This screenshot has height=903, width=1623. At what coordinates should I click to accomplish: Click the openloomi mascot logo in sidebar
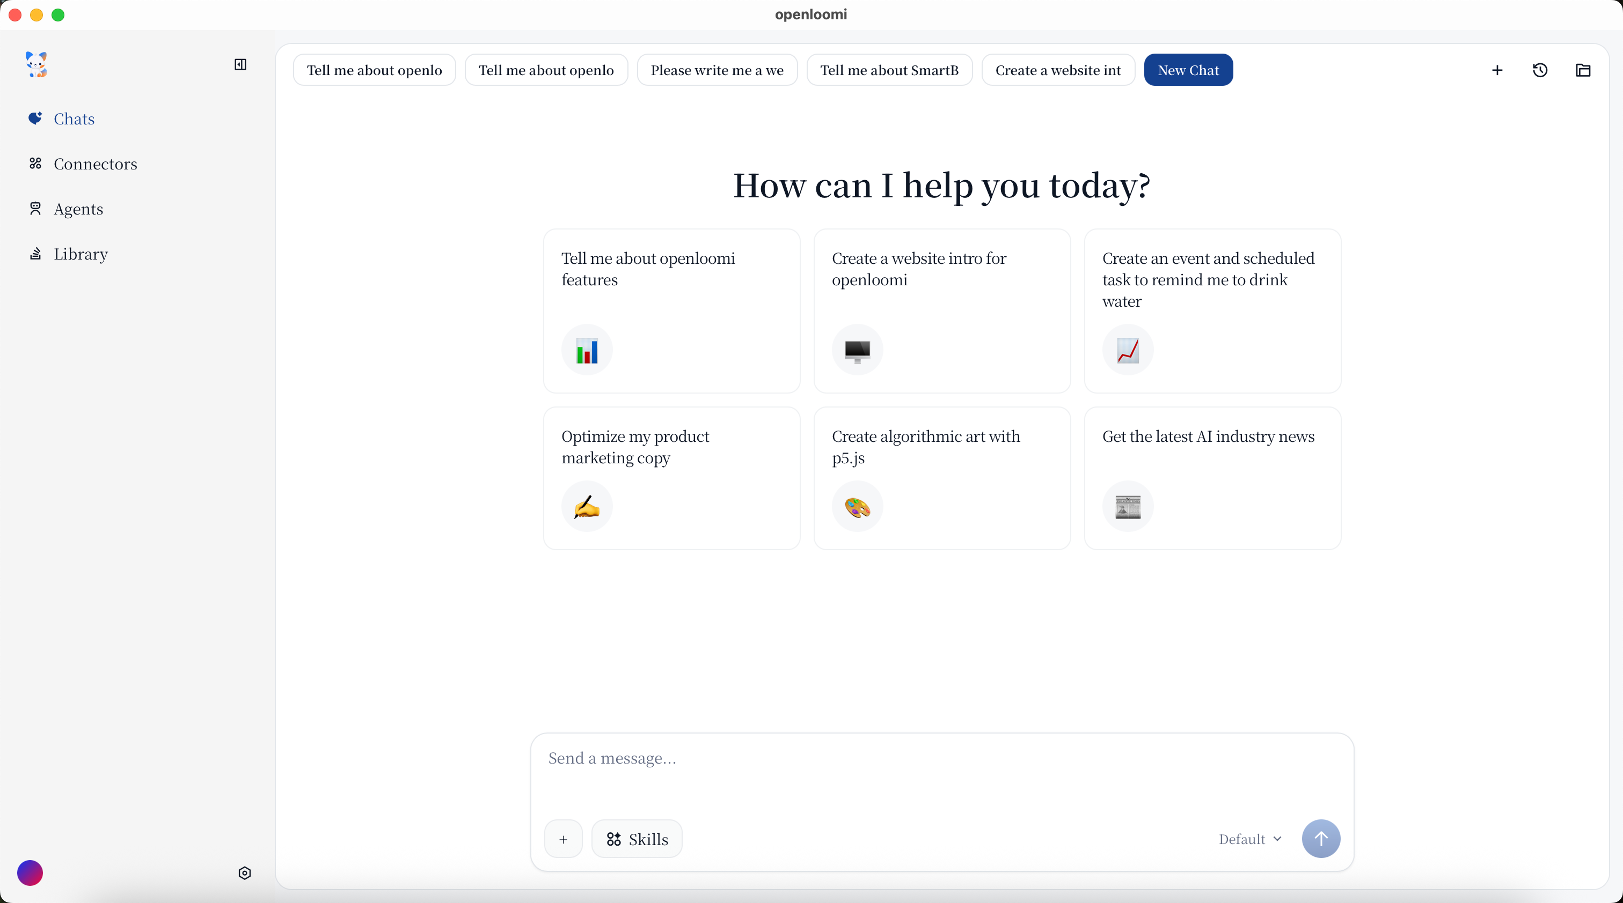tap(36, 64)
